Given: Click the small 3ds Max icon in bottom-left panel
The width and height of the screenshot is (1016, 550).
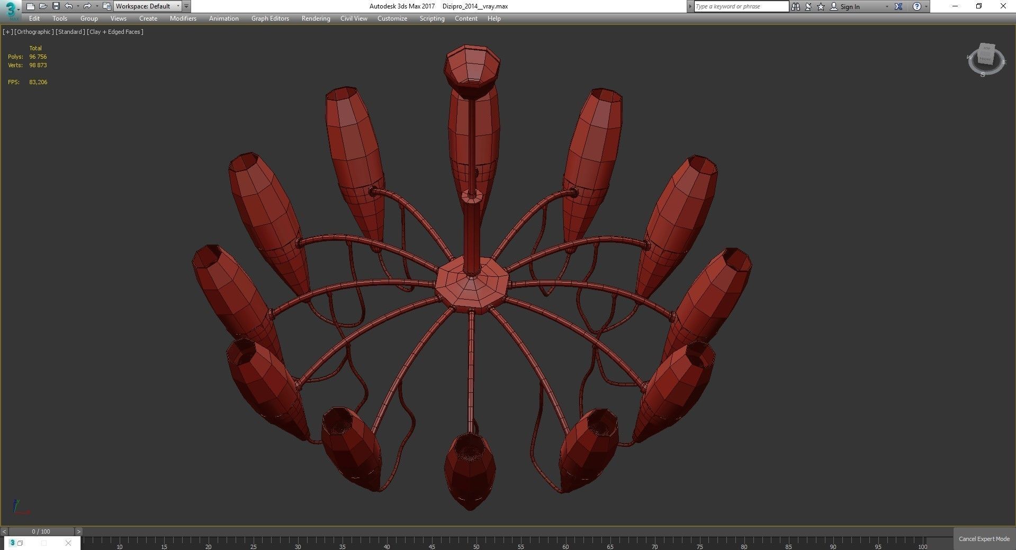Looking at the screenshot, I should coord(12,543).
